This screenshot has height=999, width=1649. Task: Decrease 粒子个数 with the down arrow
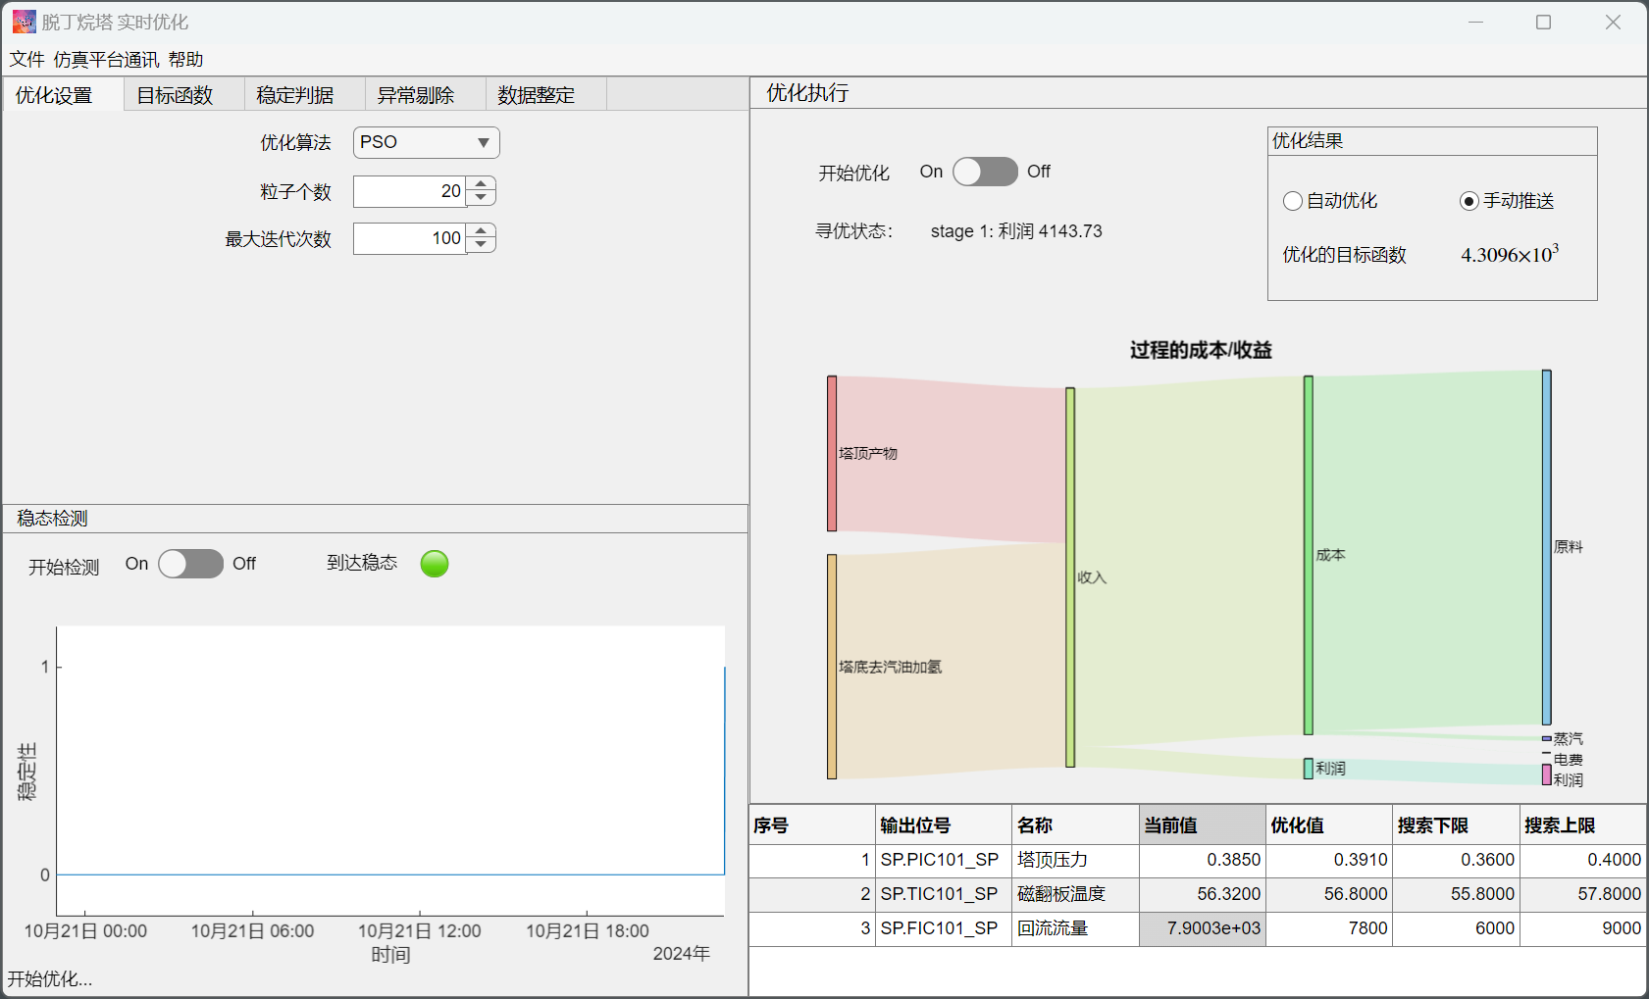click(x=481, y=198)
